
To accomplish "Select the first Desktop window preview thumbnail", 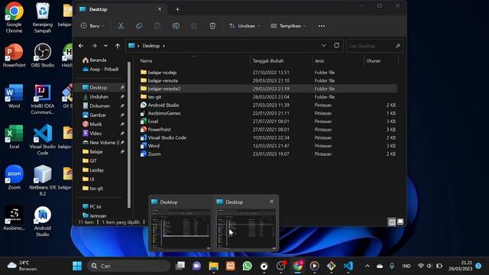I will pyautogui.click(x=181, y=229).
